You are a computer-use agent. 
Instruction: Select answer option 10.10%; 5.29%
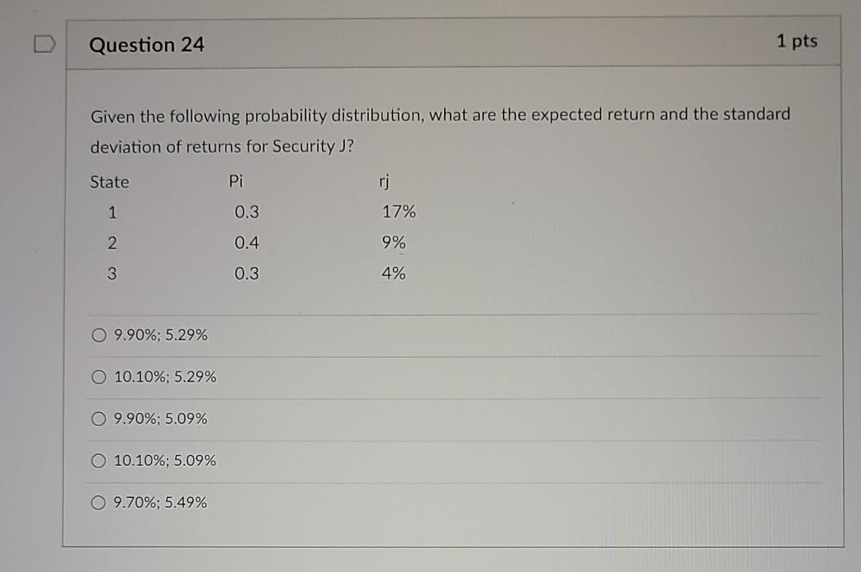tap(97, 377)
